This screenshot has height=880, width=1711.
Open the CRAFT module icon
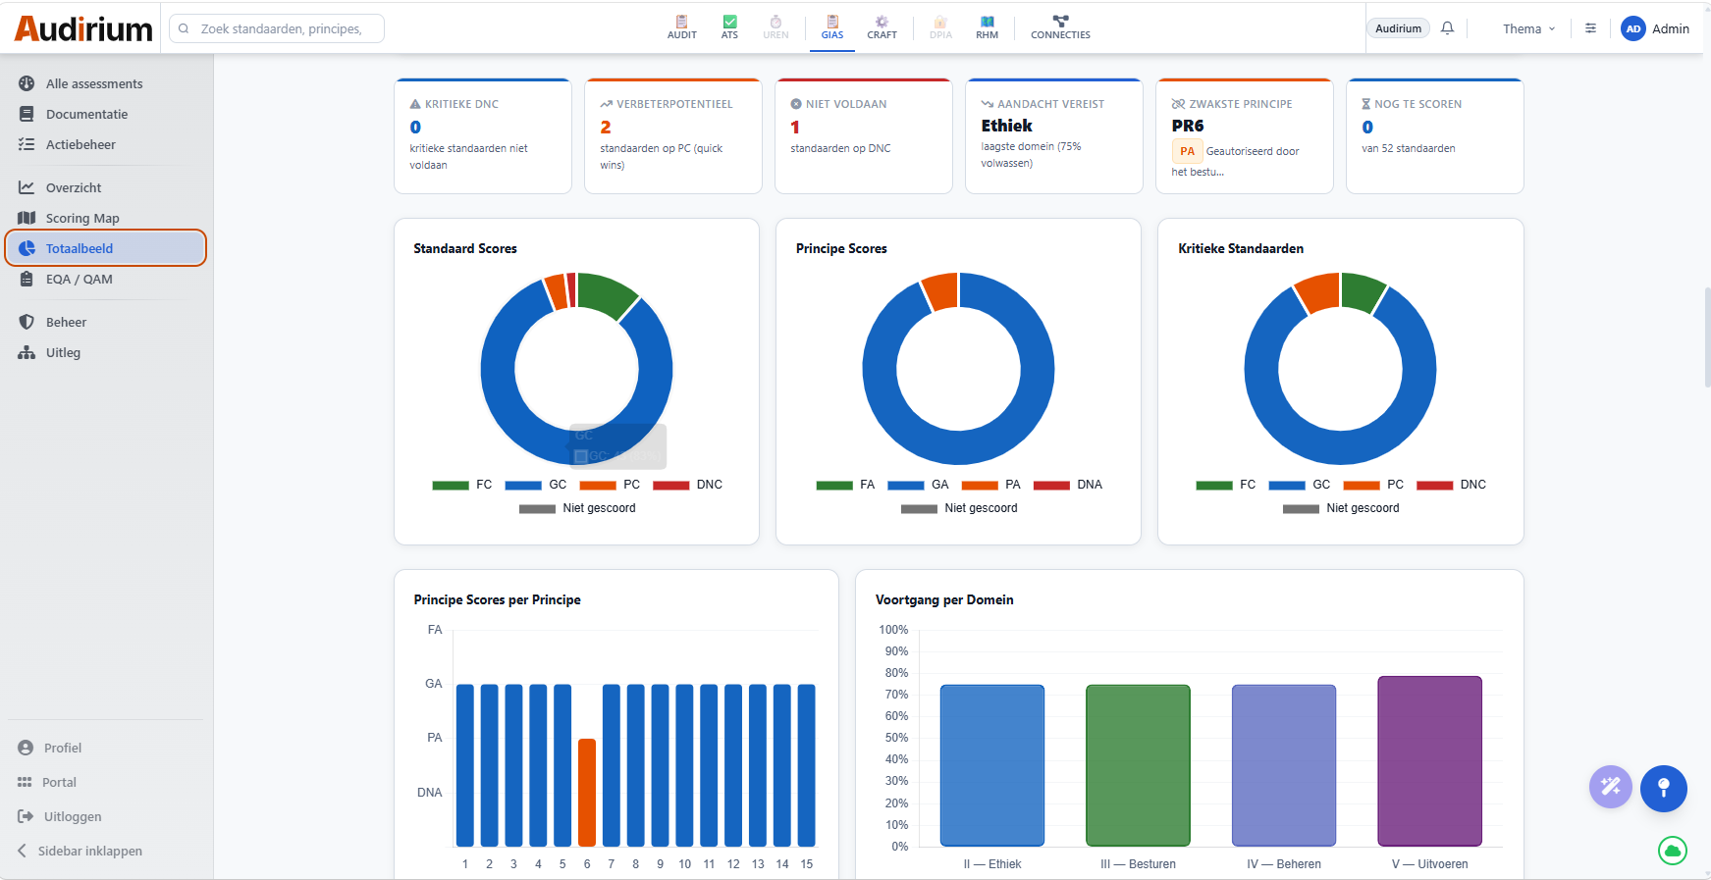click(882, 27)
